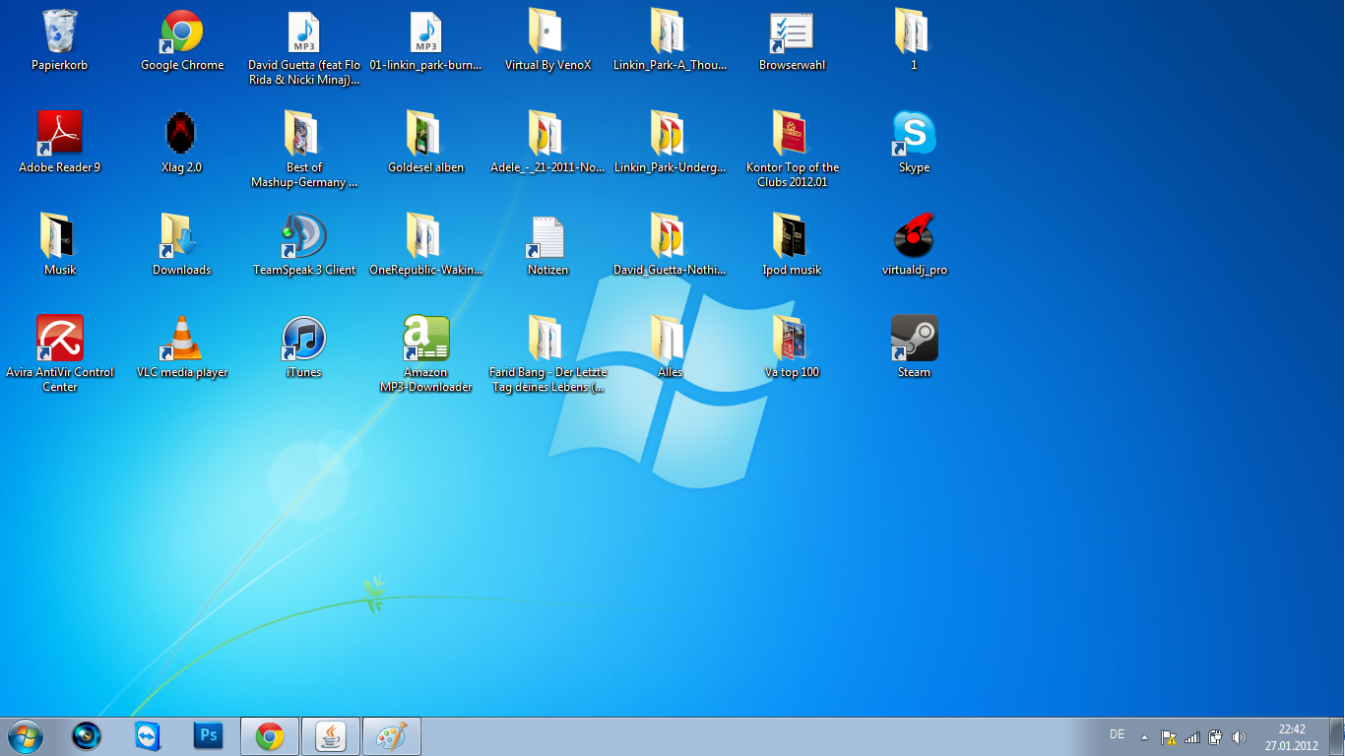This screenshot has height=756, width=1345.
Task: Click the Paint taskbar button
Action: pos(391,735)
